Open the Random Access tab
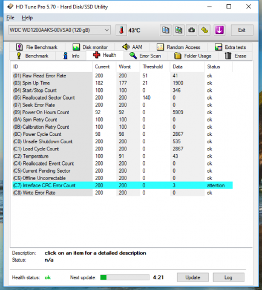Screen dimensions: 262x290 tap(178, 47)
